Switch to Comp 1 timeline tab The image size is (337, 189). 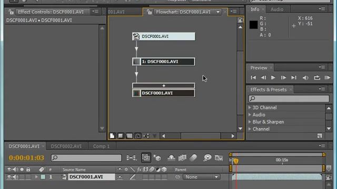101,146
